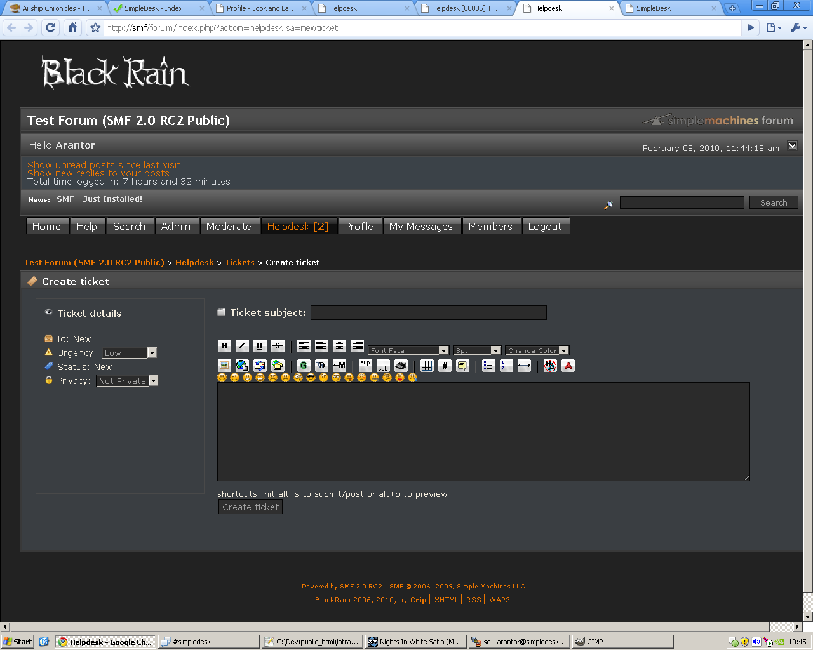The image size is (813, 650).
Task: Toggle bold formatting in the editor
Action: click(224, 346)
